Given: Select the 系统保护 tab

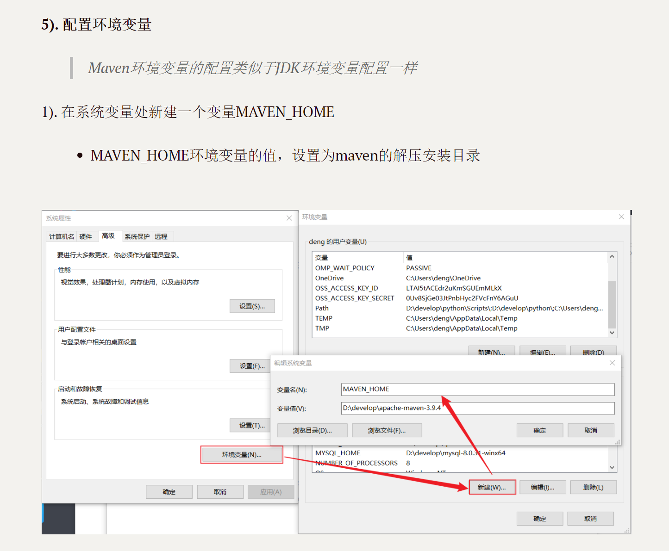Looking at the screenshot, I should [137, 236].
